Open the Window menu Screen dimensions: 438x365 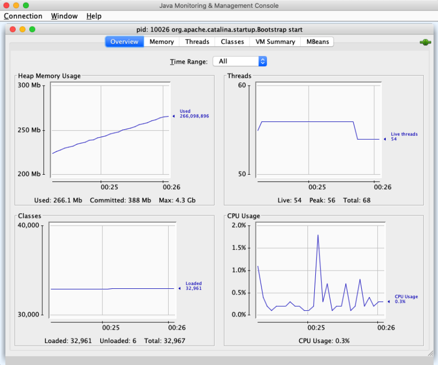(64, 16)
